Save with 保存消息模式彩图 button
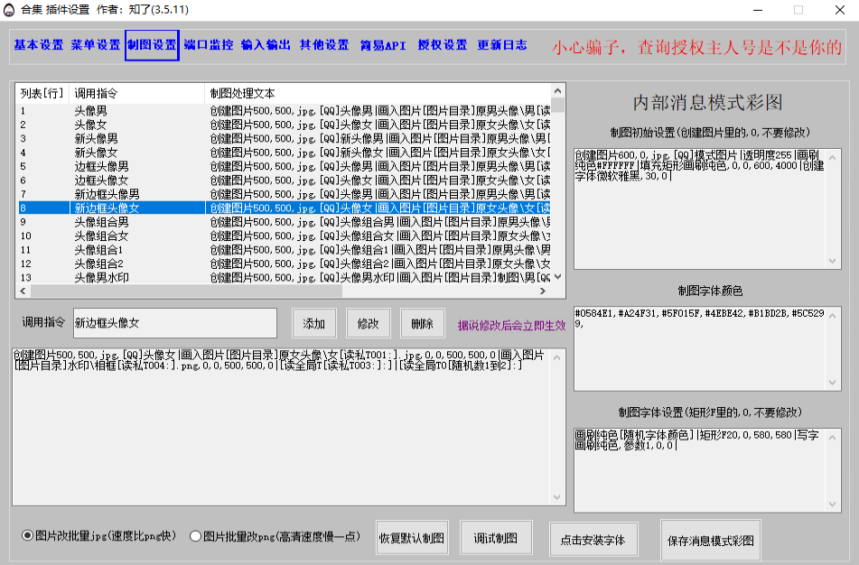Image resolution: width=859 pixels, height=565 pixels. point(711,542)
